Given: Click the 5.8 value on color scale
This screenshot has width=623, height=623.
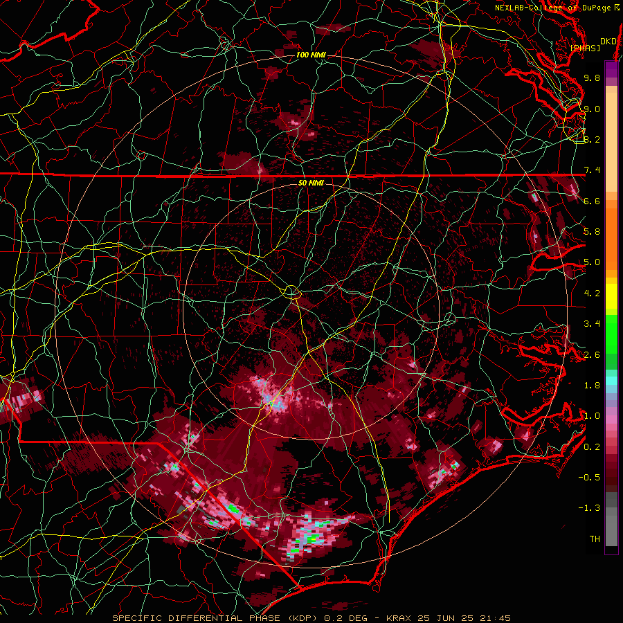Looking at the screenshot, I should click(592, 232).
